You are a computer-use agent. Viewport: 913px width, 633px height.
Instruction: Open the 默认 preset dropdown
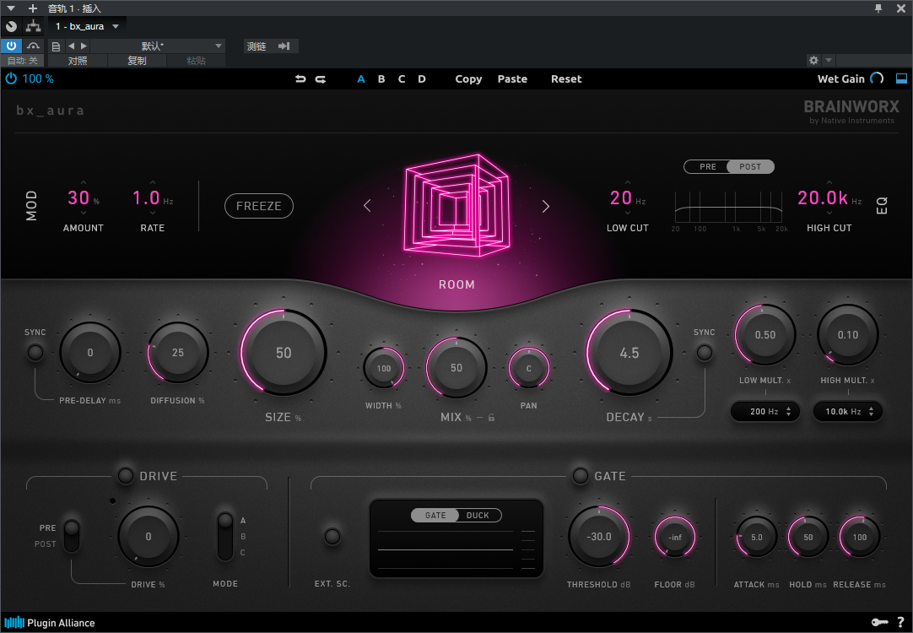coord(157,46)
